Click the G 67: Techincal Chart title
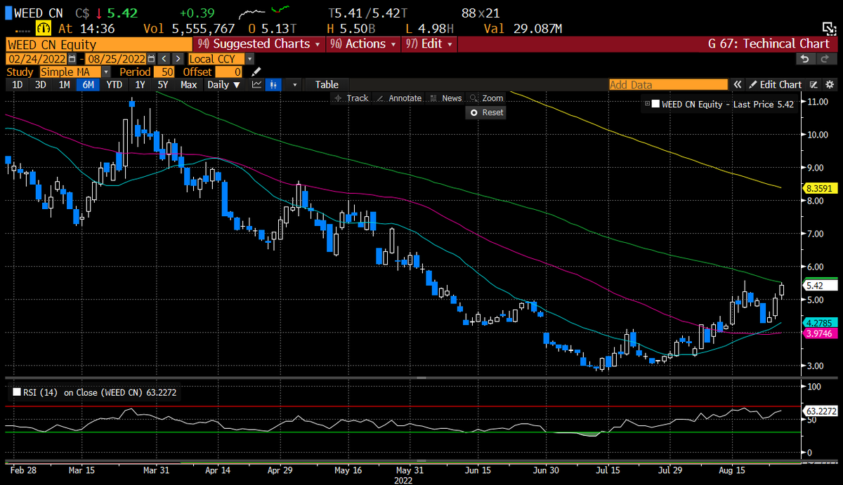 click(x=769, y=44)
